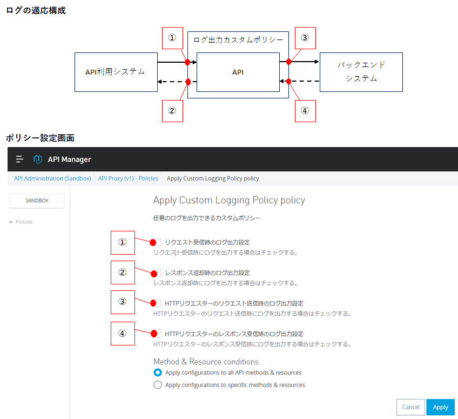The image size is (458, 419).
Task: Open the hamburger navigation menu
Action: tap(19, 159)
